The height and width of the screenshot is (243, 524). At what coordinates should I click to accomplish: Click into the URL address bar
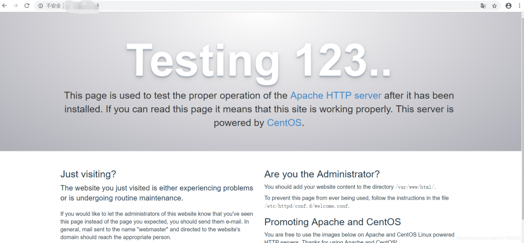(x=256, y=6)
